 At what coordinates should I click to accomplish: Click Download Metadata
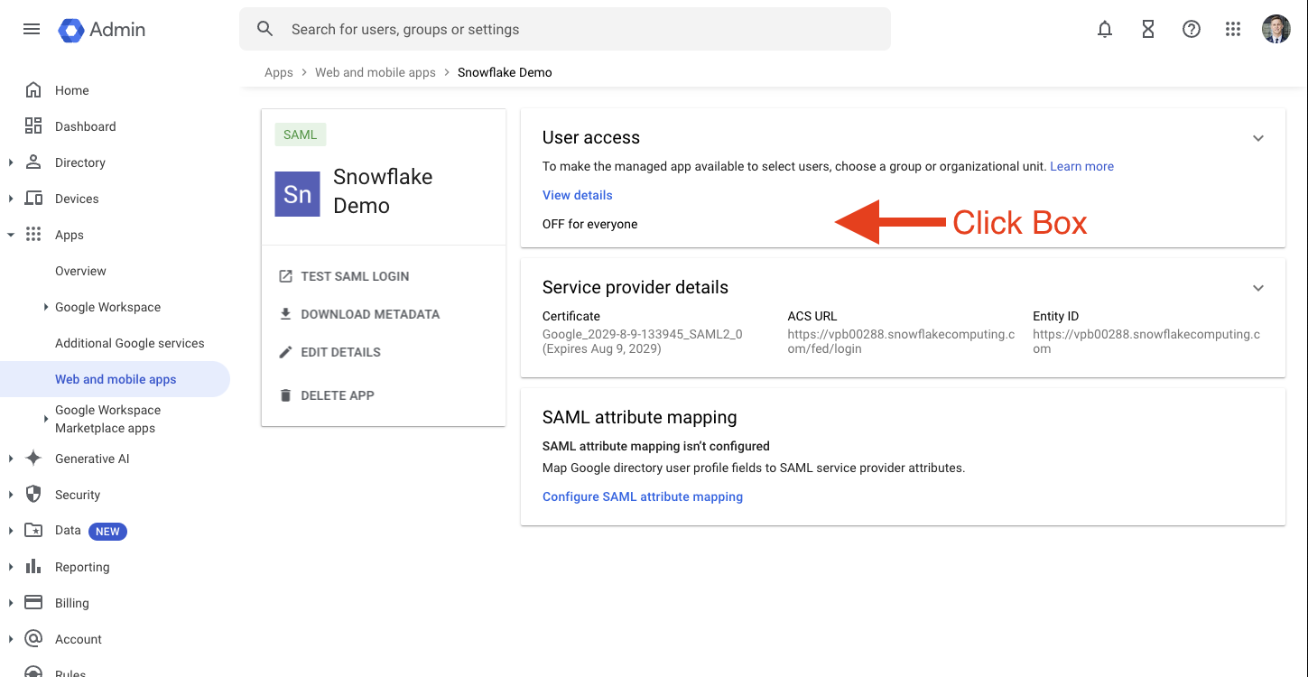(369, 314)
